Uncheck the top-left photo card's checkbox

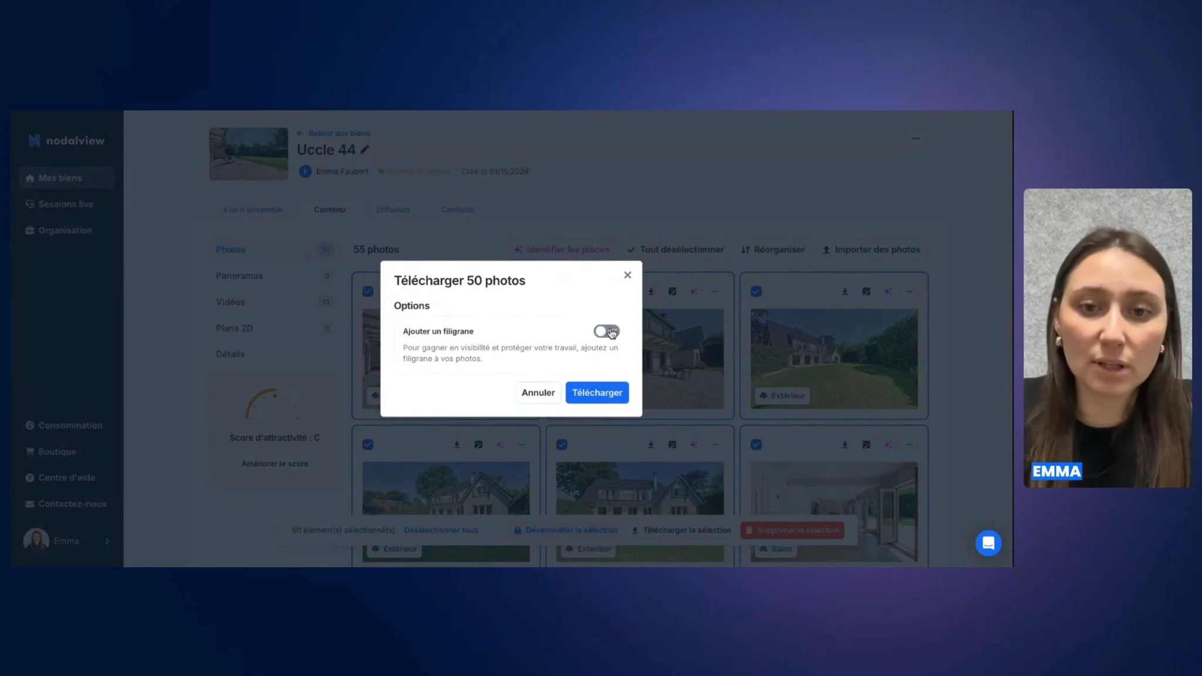pos(368,292)
